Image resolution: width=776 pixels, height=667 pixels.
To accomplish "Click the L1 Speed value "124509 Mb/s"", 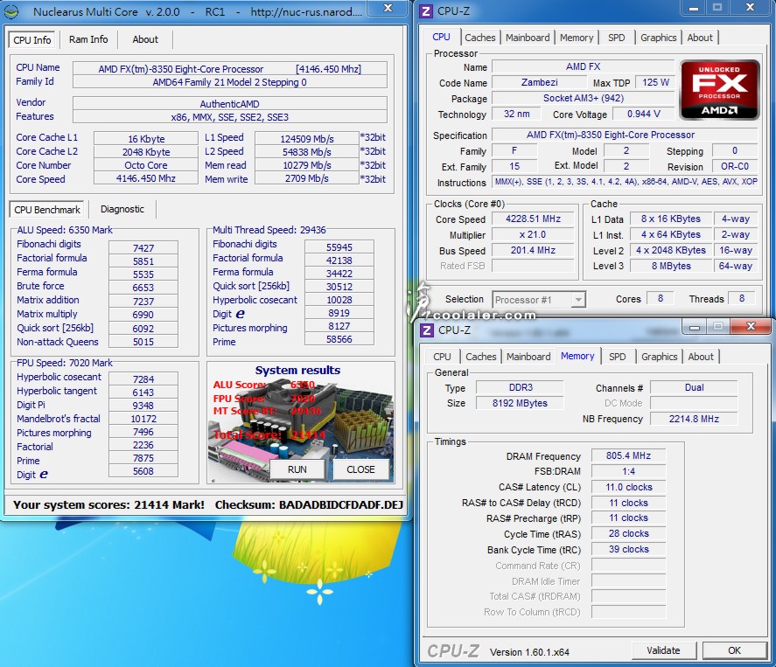I will tap(307, 138).
